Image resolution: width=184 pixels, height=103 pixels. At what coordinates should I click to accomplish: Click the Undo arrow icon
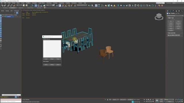coord(2,5)
